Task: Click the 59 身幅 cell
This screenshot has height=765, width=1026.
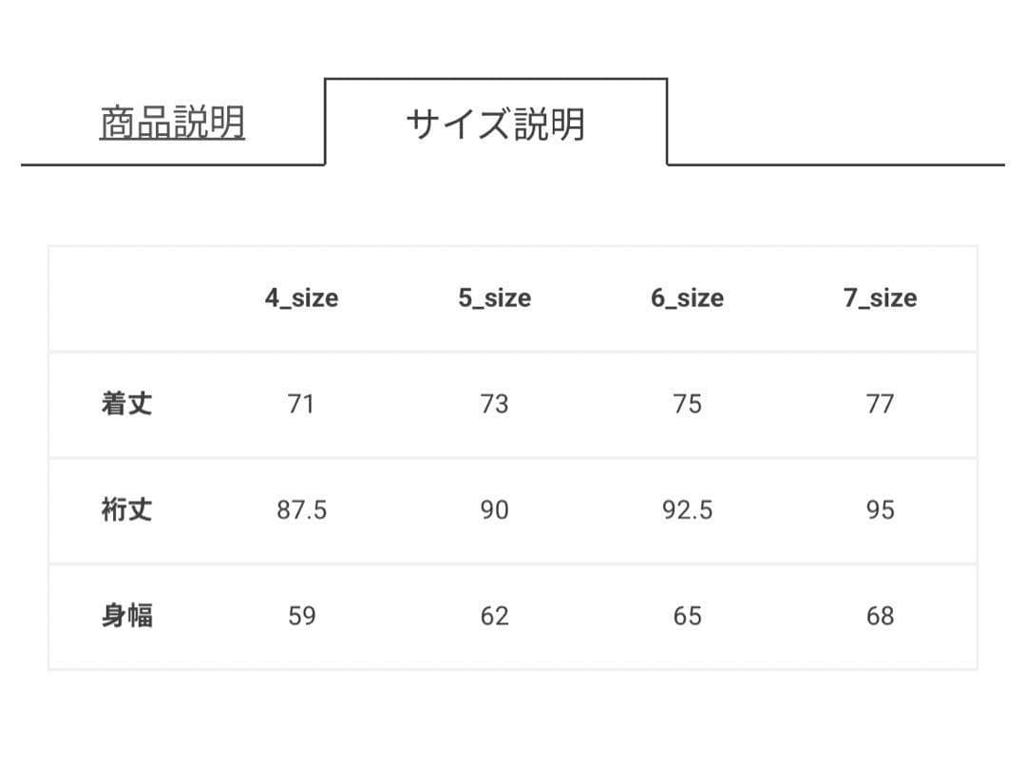Action: [x=301, y=617]
